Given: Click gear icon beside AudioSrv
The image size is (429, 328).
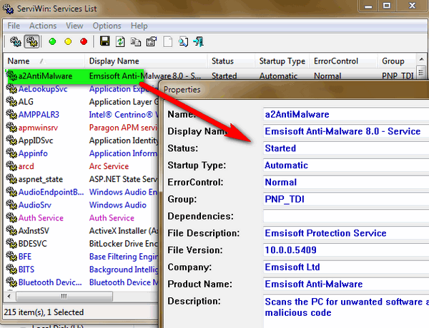Looking at the screenshot, I should [x=11, y=205].
